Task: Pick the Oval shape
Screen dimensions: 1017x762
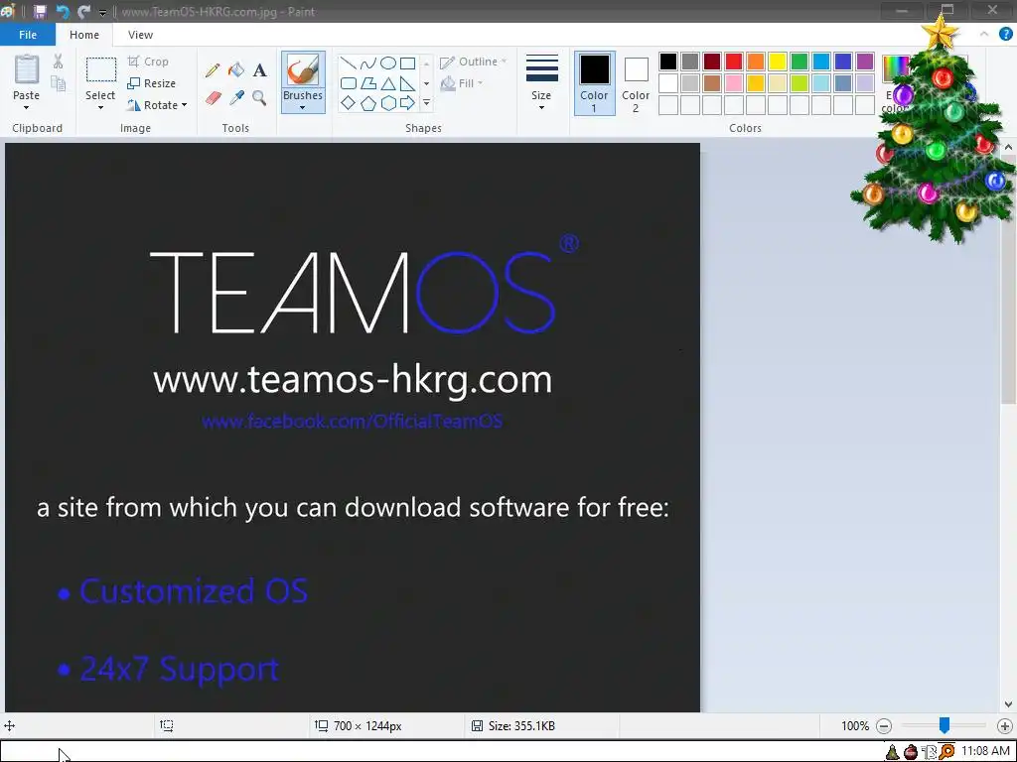Action: pyautogui.click(x=388, y=63)
